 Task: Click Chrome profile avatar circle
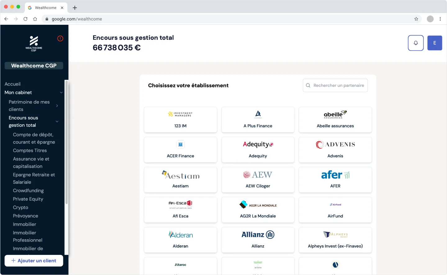[x=430, y=19]
